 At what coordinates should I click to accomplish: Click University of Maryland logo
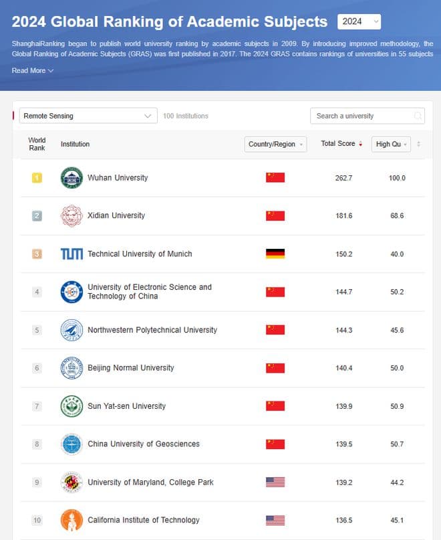pyautogui.click(x=71, y=482)
